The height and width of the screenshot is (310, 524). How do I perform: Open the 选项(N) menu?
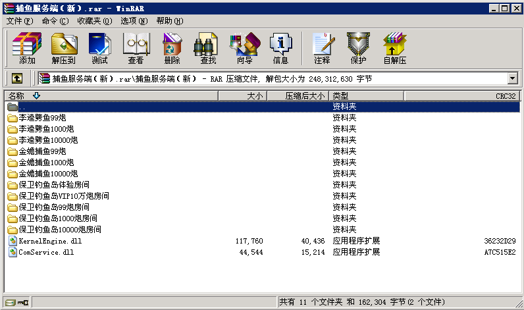[x=133, y=20]
